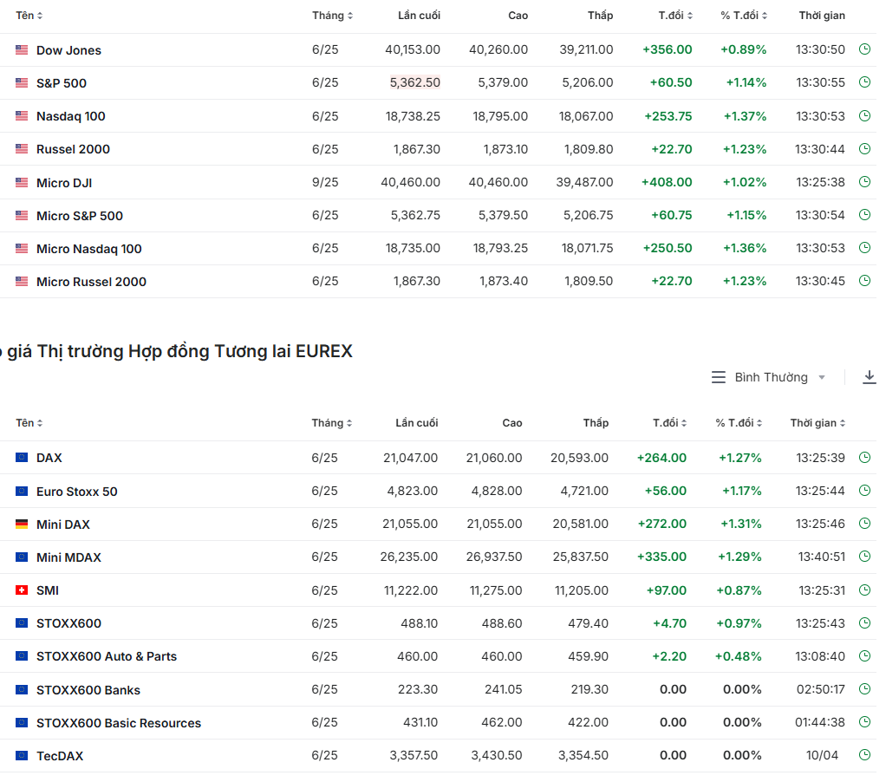Open the Euro Stoxx 50 link

pyautogui.click(x=76, y=492)
